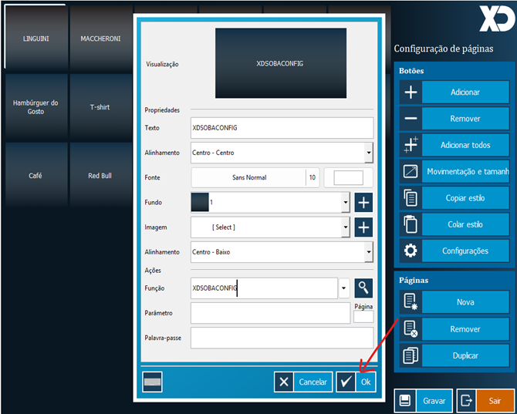Screen dimensions: 517x414
Task: Confirm the dialog with Ok
Action: tap(356, 382)
